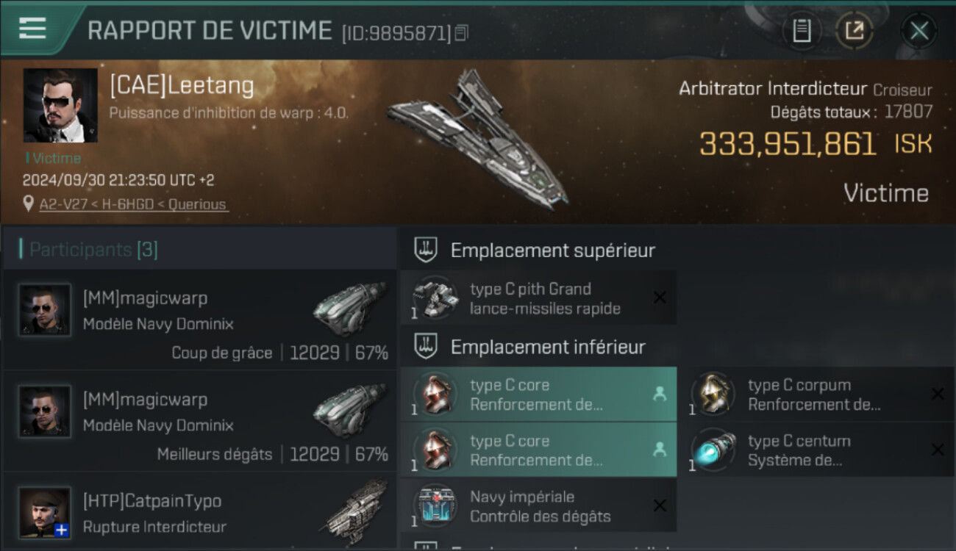The height and width of the screenshot is (551, 956).
Task: Click Leetang's character portrait
Action: [x=60, y=105]
